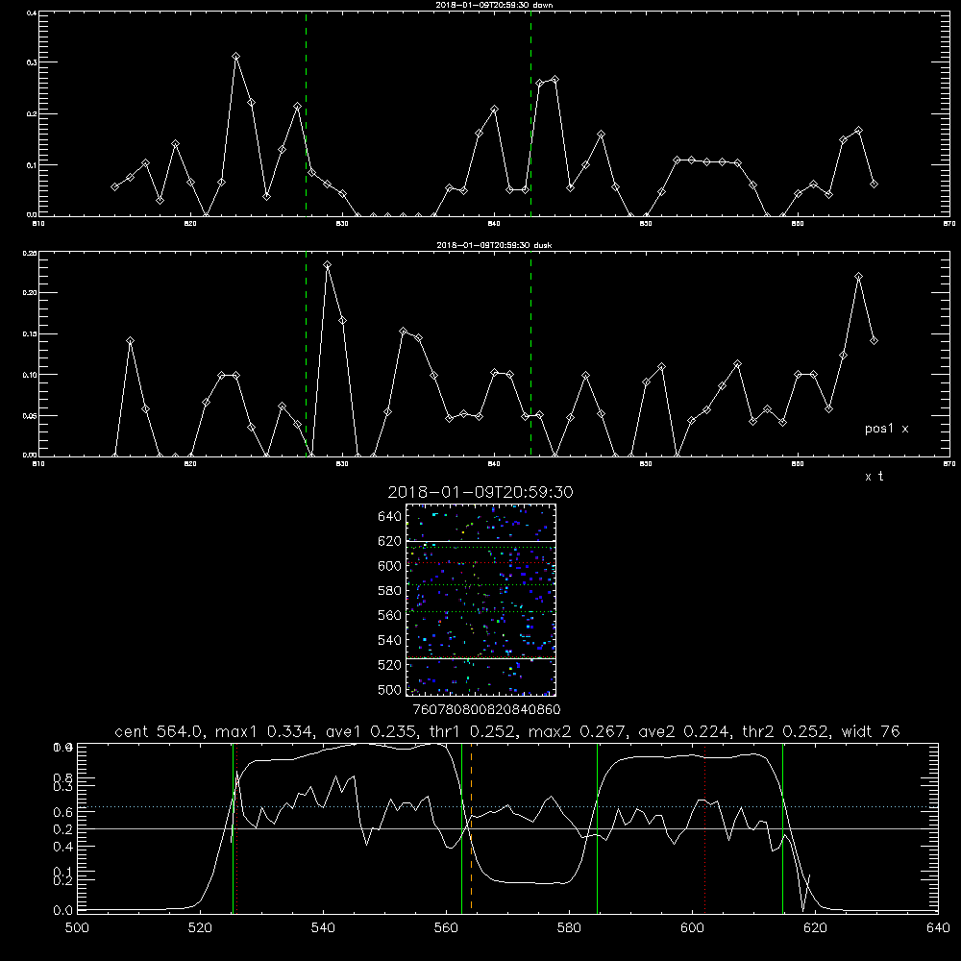Select the "widt 76" value in stats line
Screen dimensions: 961x961
coord(871,731)
